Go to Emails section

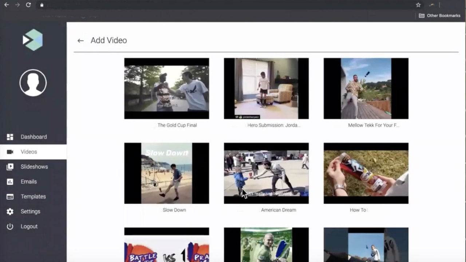28,182
